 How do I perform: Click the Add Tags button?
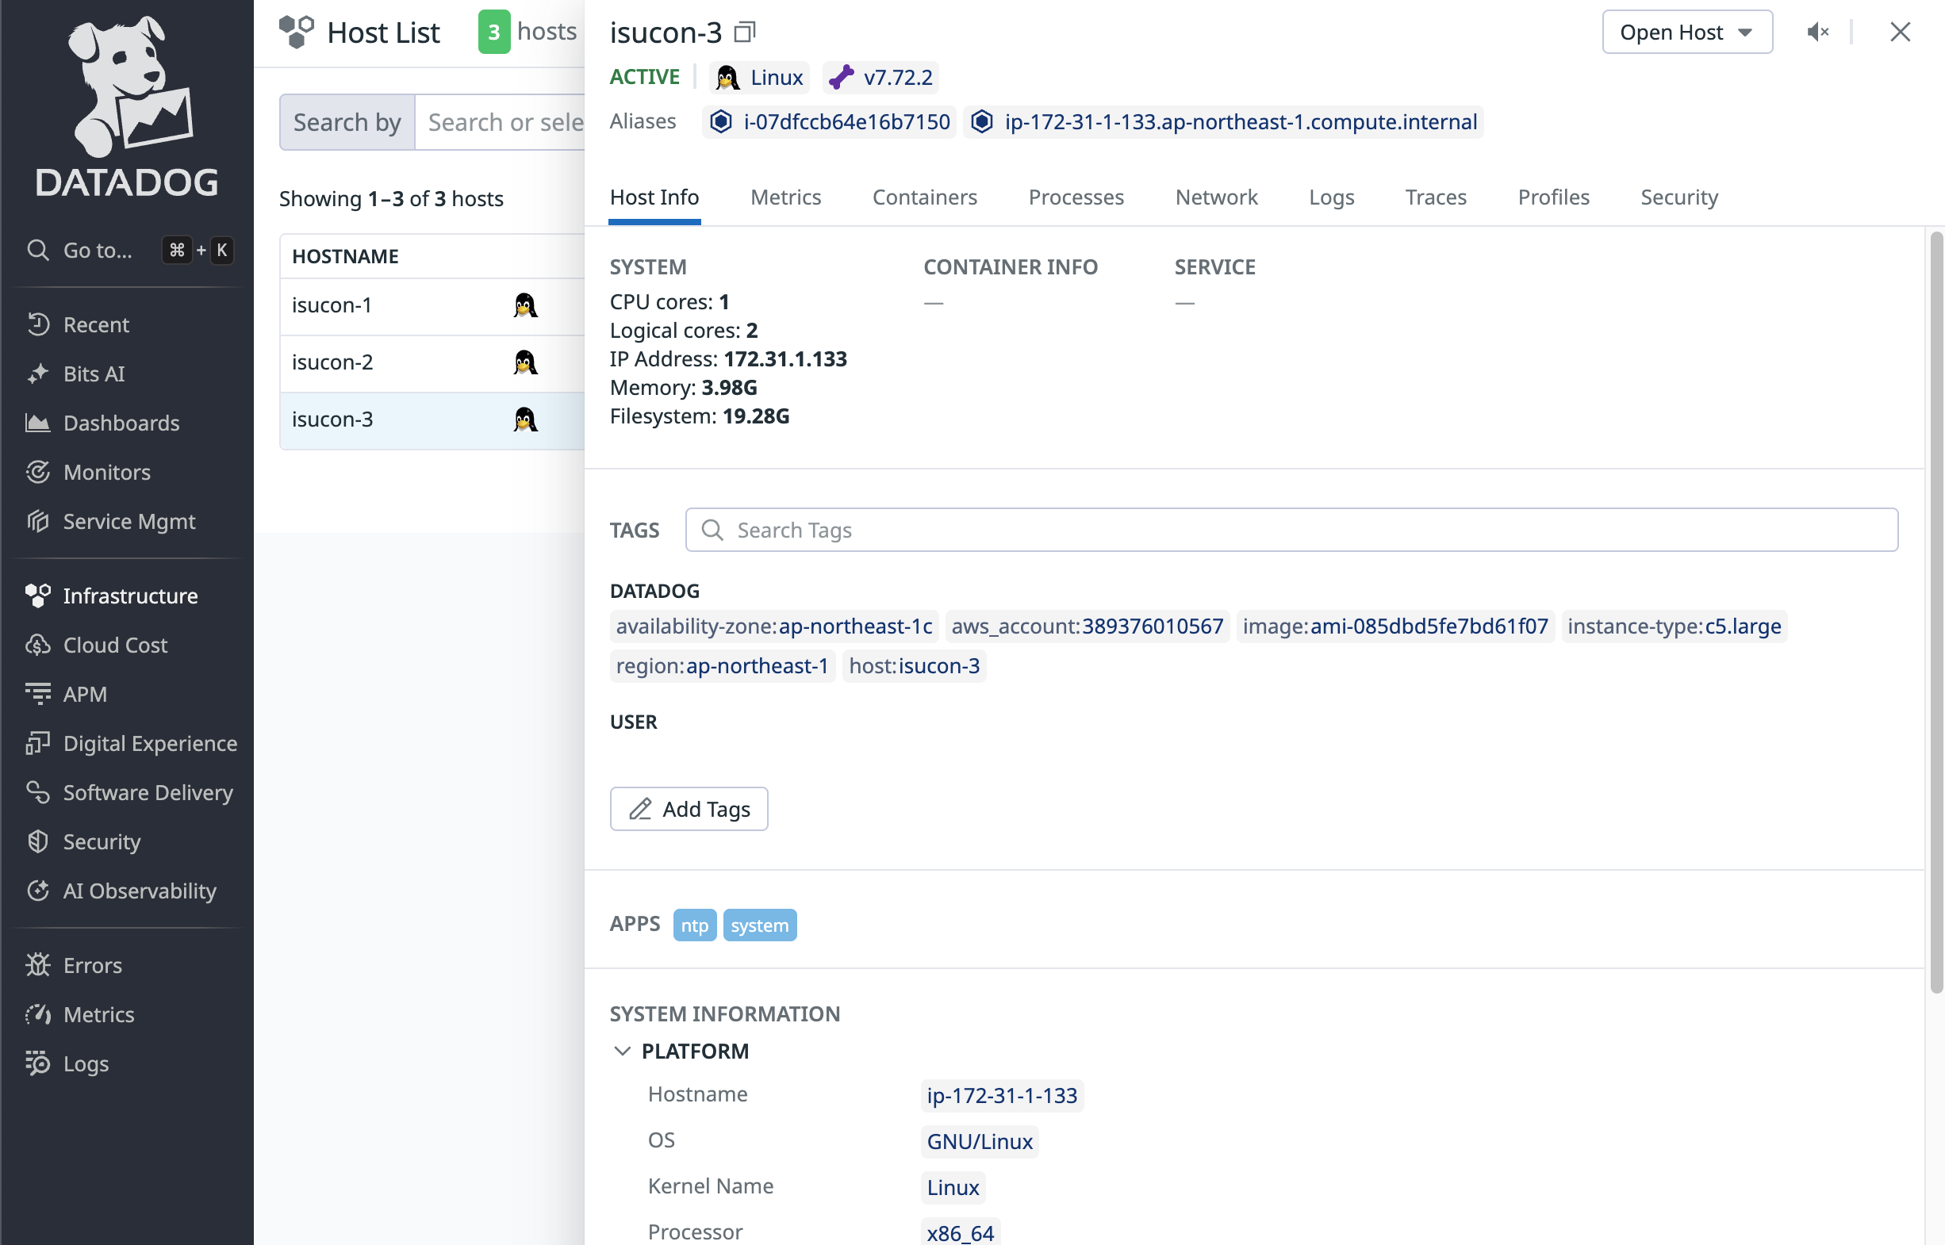[x=689, y=809]
